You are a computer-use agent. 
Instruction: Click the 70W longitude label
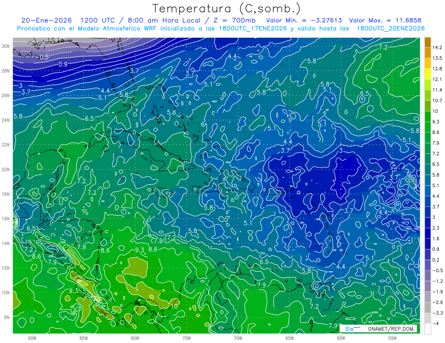tap(238, 338)
